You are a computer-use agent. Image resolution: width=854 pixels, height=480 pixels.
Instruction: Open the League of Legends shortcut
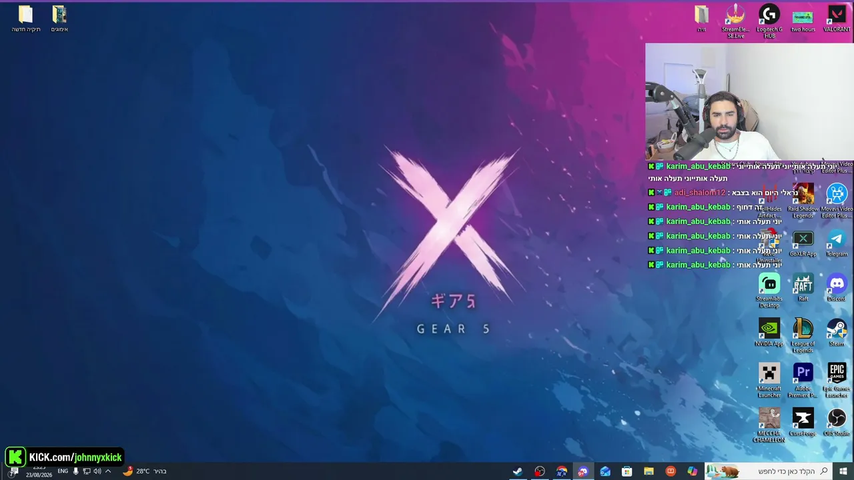[x=803, y=336]
